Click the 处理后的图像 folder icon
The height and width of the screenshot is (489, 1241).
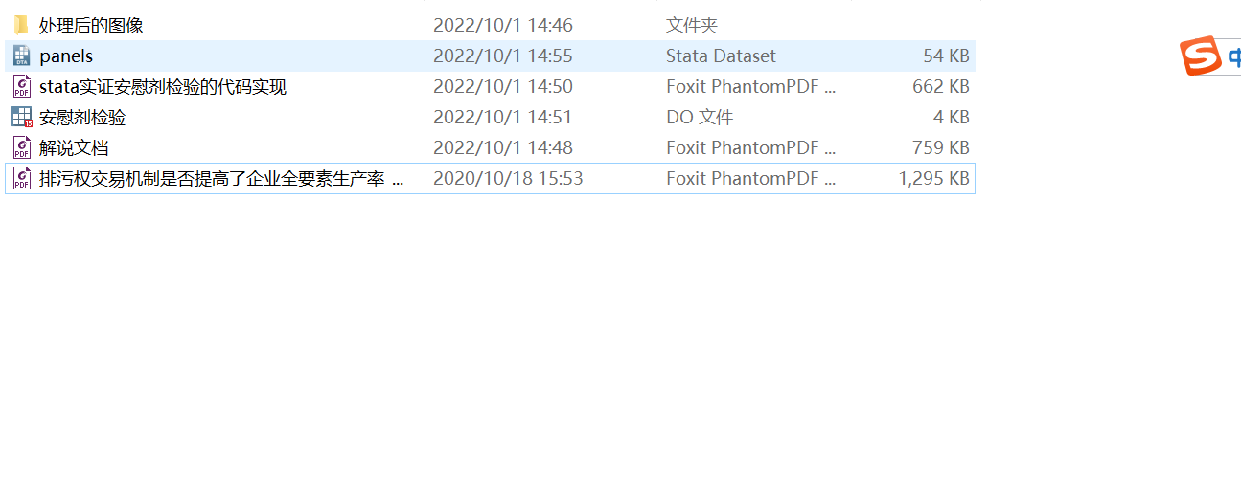(21, 25)
